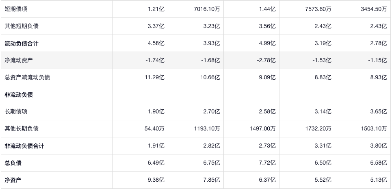Select the 总资产减流动负债 row label

click(x=27, y=77)
